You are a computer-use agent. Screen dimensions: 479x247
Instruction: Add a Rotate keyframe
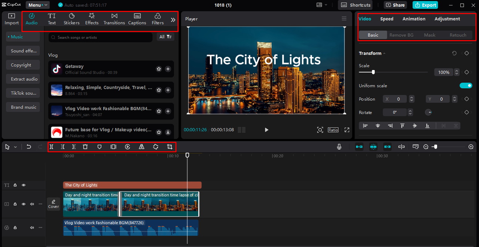[467, 112]
